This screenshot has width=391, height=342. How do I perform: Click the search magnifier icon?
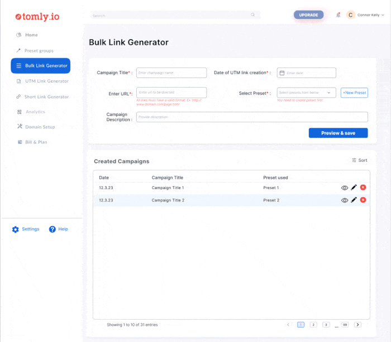click(252, 15)
